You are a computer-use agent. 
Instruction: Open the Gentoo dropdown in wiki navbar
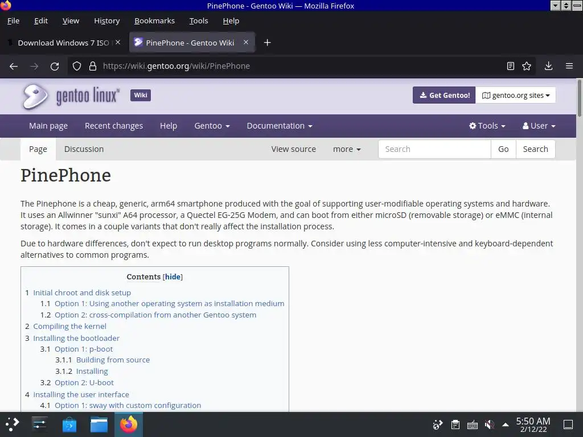coord(212,126)
